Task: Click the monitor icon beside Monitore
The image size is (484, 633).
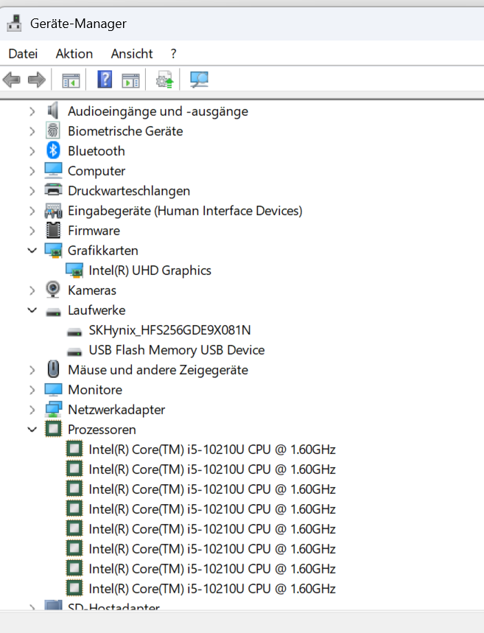Action: pos(53,390)
